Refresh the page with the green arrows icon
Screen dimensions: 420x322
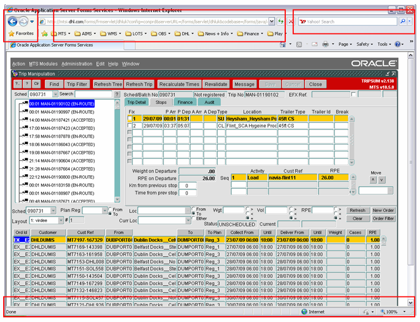(281, 21)
